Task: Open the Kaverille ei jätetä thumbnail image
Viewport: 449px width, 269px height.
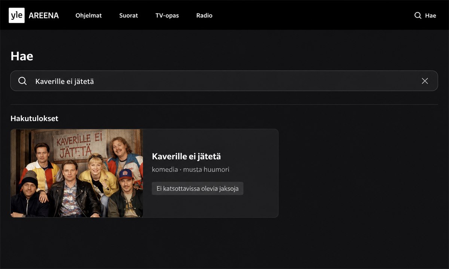Action: click(x=77, y=173)
